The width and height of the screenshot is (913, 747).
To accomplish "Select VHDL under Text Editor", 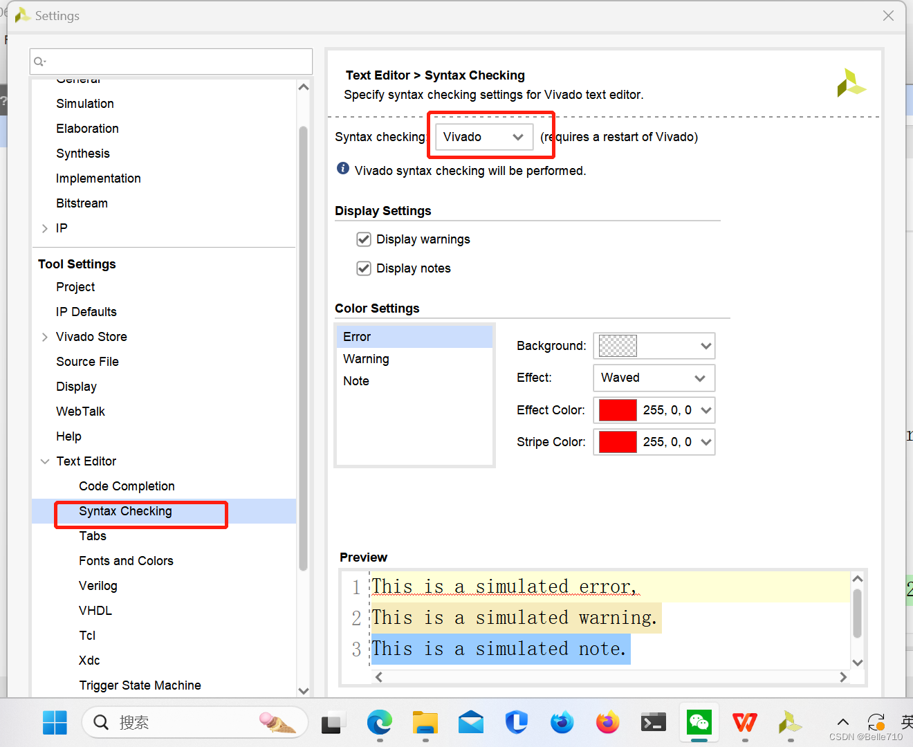I will pos(95,611).
